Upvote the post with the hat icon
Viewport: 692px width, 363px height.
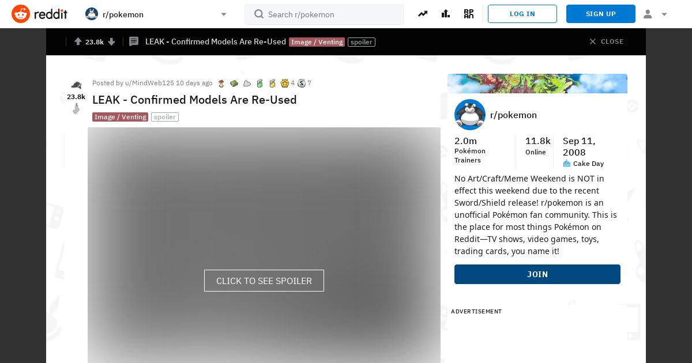click(x=76, y=85)
